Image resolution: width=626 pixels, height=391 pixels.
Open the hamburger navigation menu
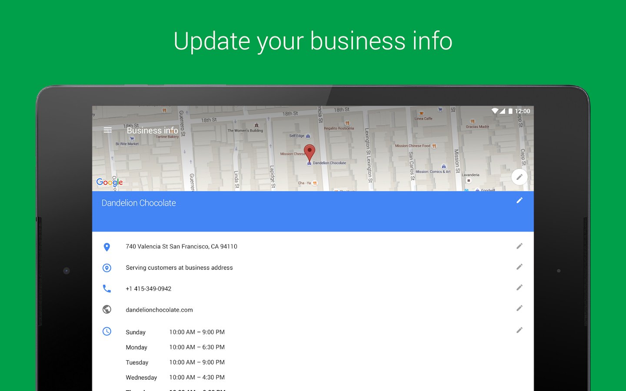108,130
